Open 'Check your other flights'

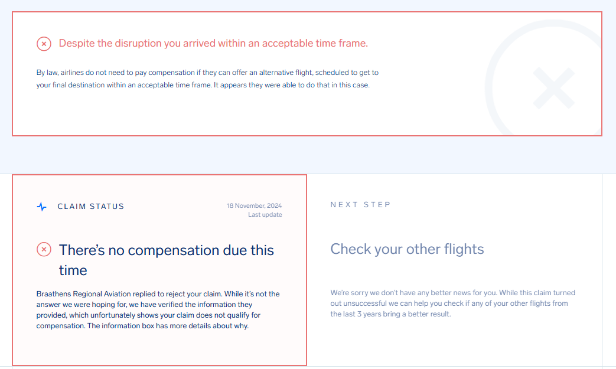pyautogui.click(x=407, y=249)
